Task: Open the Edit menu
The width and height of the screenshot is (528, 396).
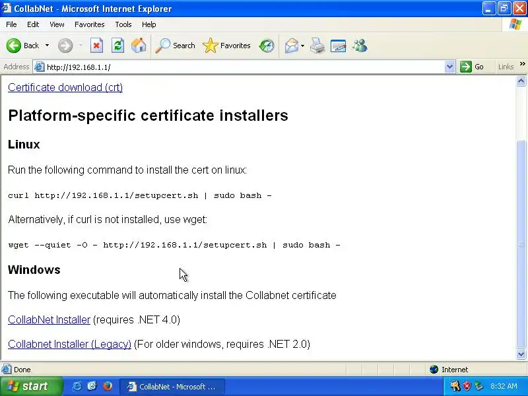Action: click(33, 24)
